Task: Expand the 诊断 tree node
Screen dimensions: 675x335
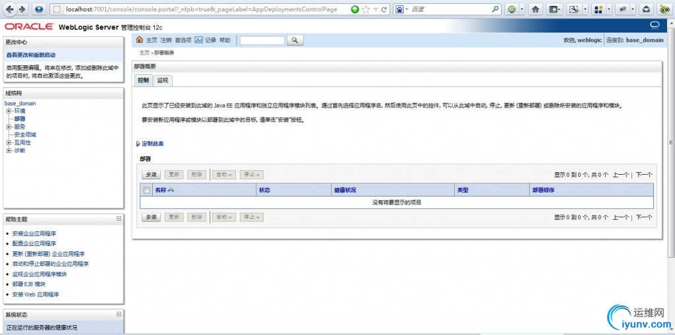Action: [x=9, y=150]
